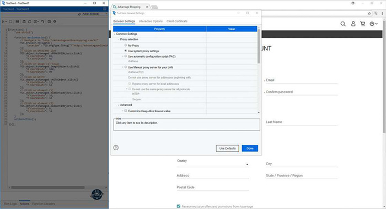Click the Use Defaults button

227,148
